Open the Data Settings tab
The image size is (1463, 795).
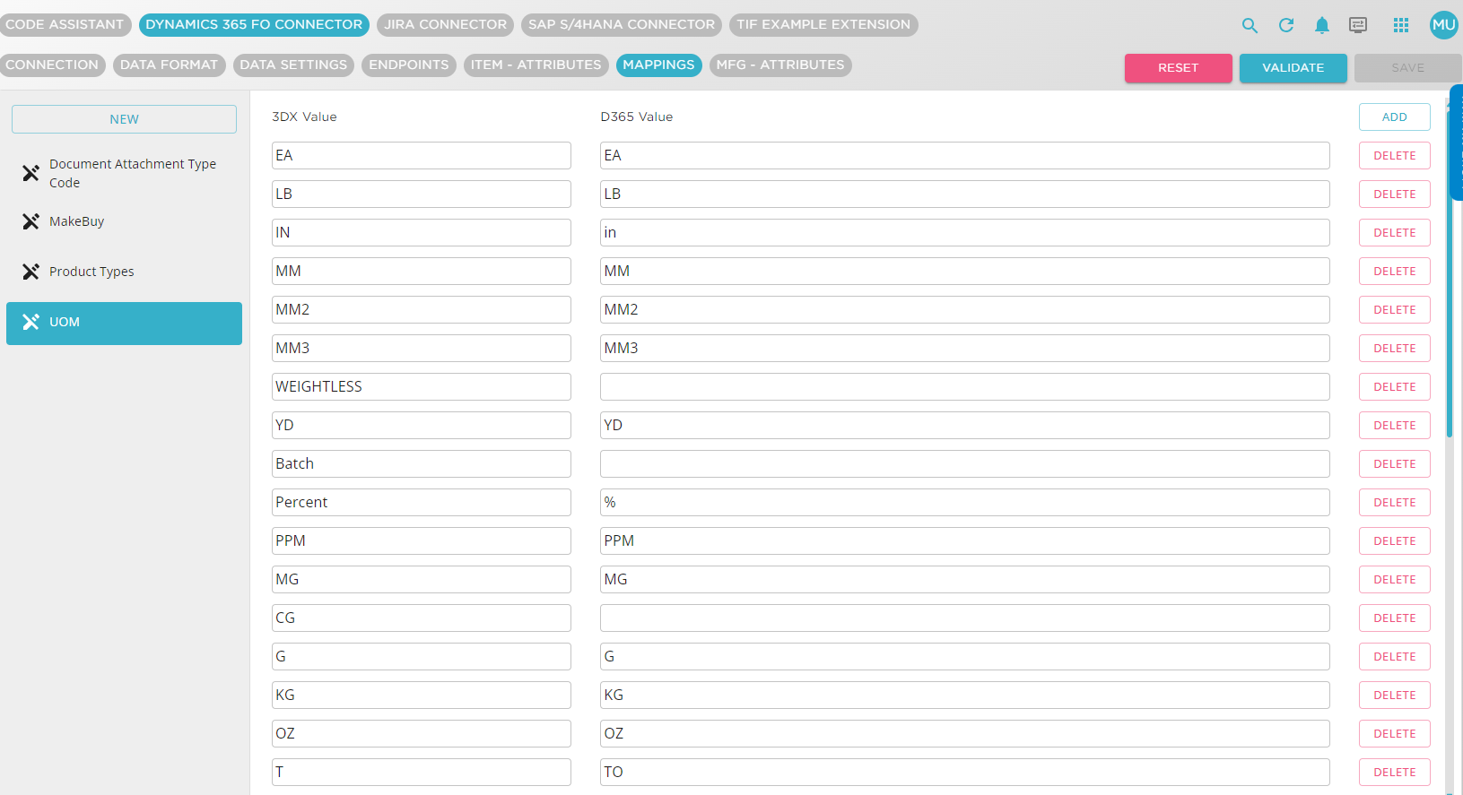293,65
